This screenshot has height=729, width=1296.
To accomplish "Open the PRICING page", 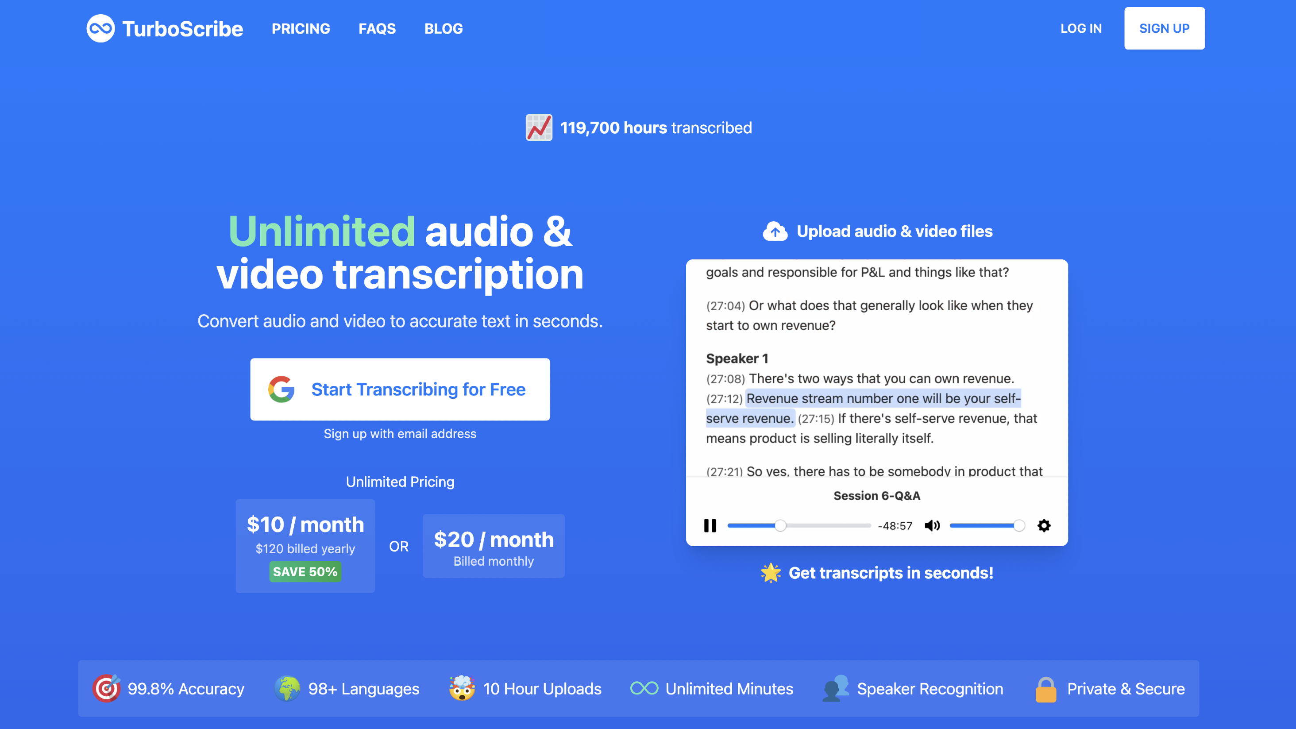I will pos(301,29).
